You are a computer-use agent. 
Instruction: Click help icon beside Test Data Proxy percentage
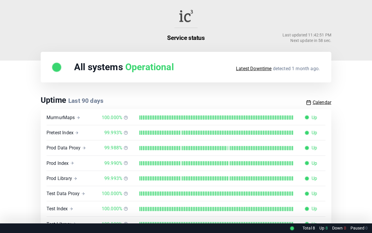tap(126, 194)
